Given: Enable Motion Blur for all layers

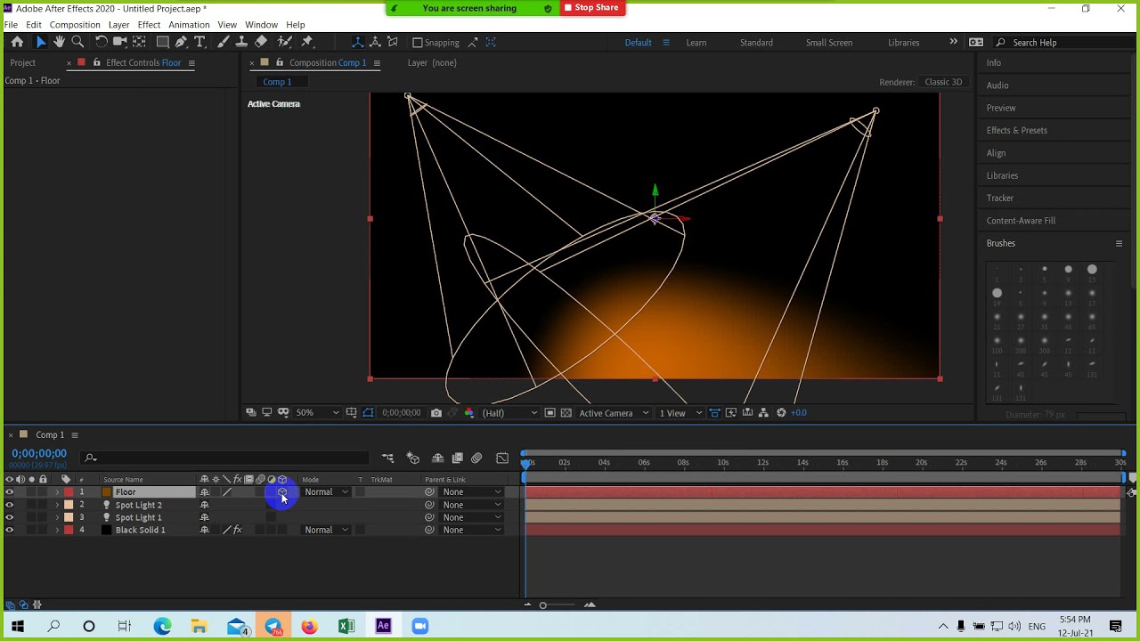Looking at the screenshot, I should (x=476, y=458).
